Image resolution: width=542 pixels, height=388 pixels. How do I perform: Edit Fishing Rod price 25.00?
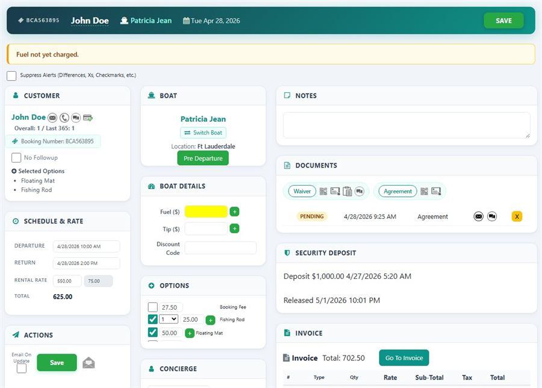192,319
